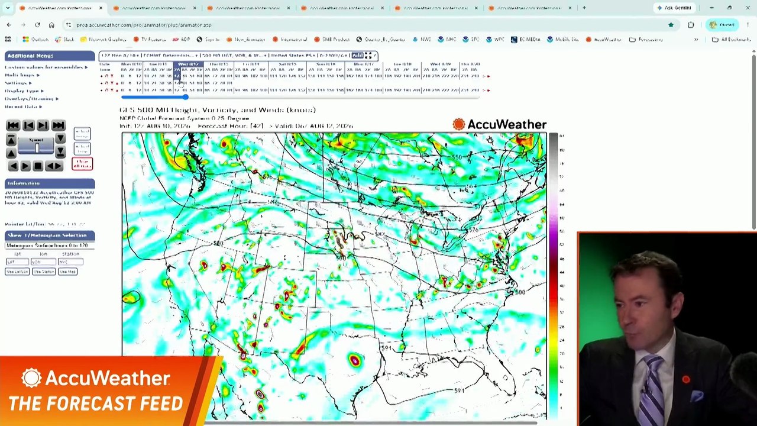This screenshot has height=426, width=757.
Task: Open the Outlook bookmark
Action: coord(36,39)
